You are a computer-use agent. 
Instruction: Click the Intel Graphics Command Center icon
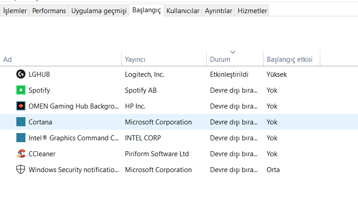(x=20, y=138)
